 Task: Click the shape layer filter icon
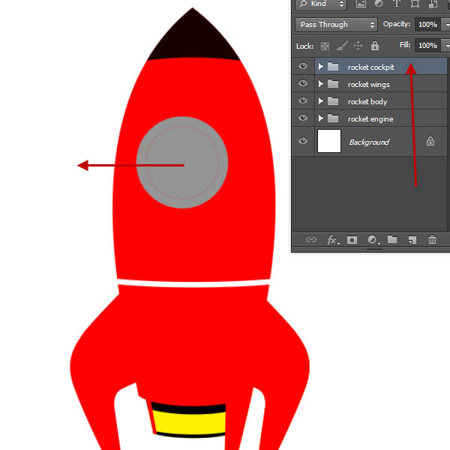(415, 4)
